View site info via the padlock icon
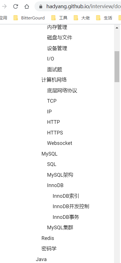 [x=41, y=6]
